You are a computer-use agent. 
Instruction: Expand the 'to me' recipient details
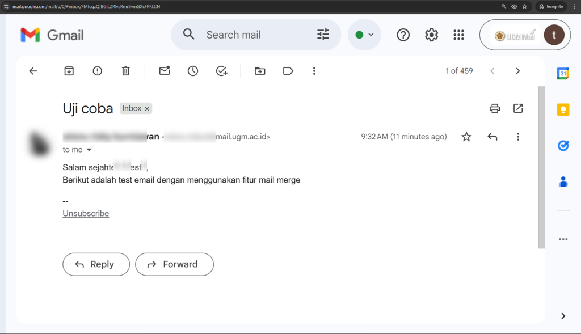pos(89,150)
